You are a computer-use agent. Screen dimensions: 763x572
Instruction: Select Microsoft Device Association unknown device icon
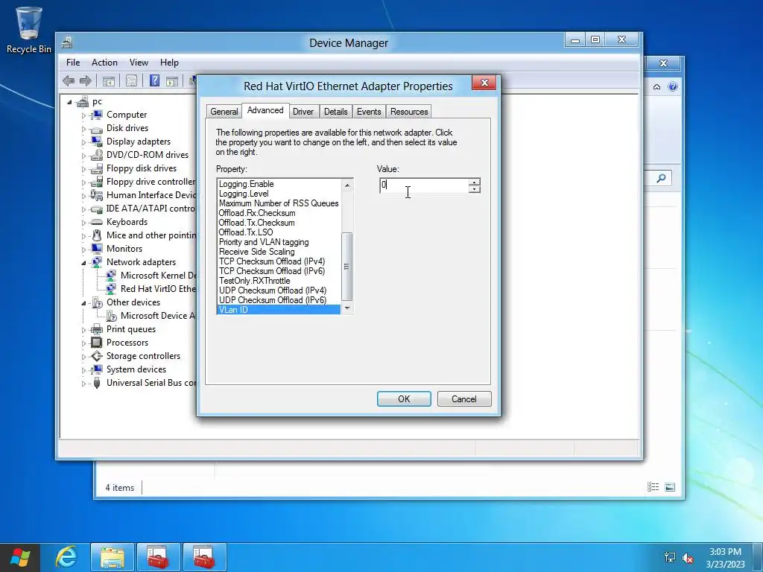coord(111,316)
